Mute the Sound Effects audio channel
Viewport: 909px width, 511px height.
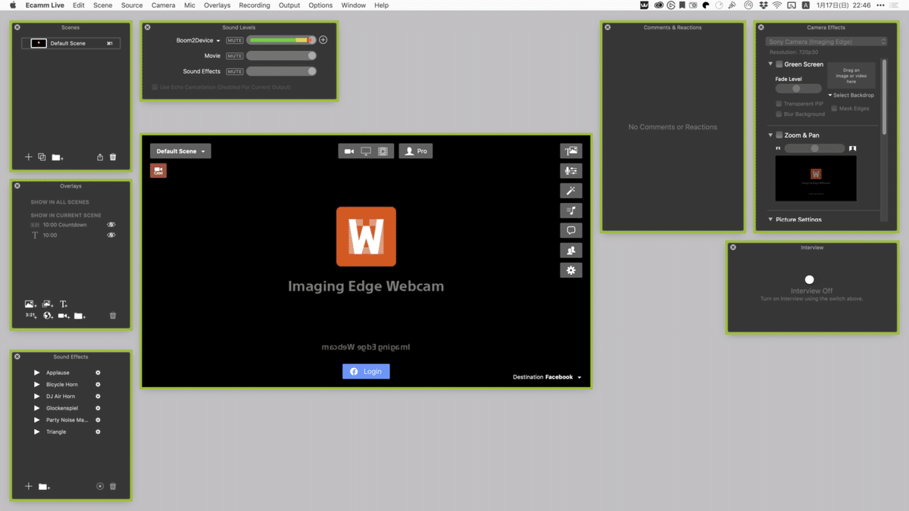(235, 71)
